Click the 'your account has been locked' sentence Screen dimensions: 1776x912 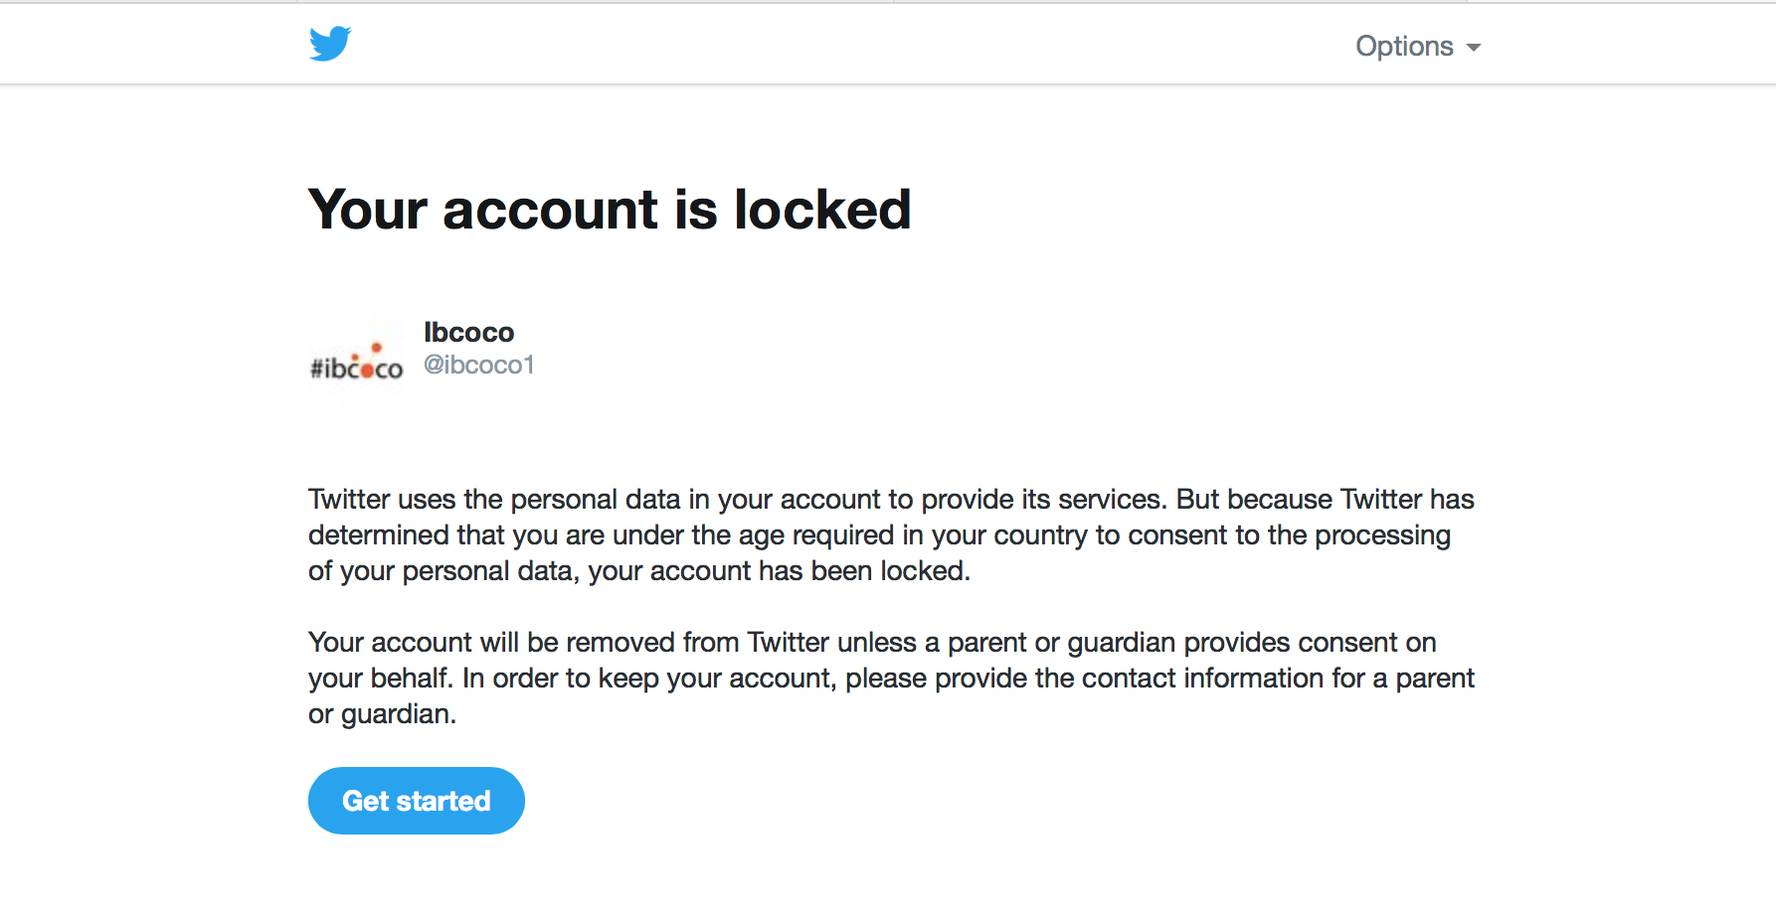pos(780,571)
